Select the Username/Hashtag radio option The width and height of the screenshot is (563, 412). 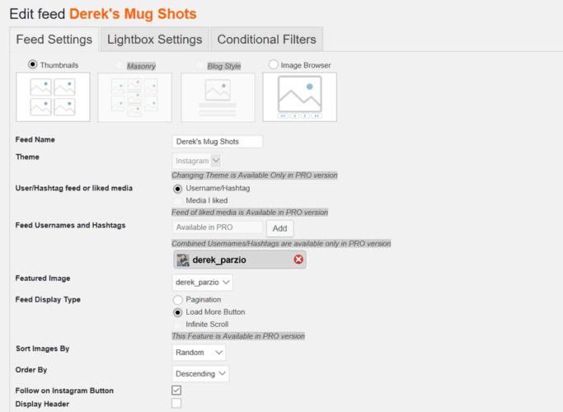click(178, 188)
